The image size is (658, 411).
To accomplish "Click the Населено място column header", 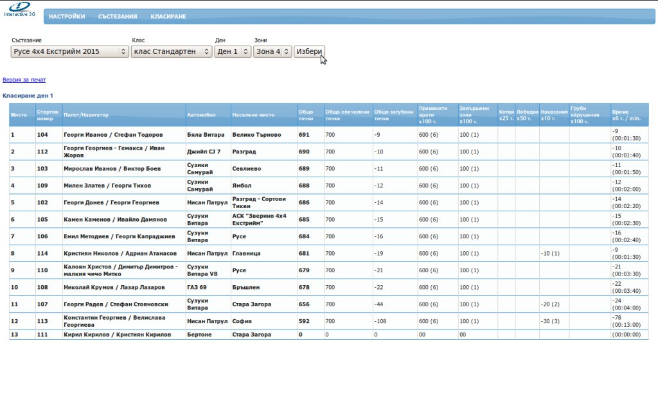I will 254,115.
